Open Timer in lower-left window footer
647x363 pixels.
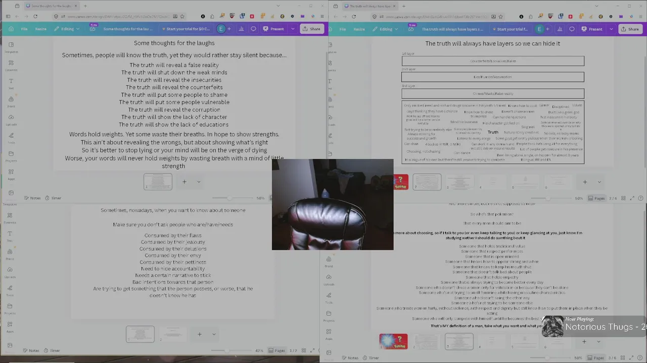click(x=52, y=350)
